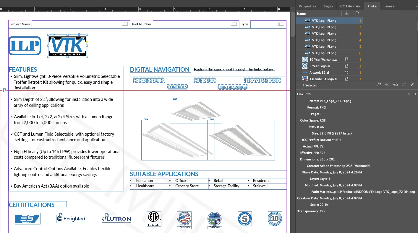
Task: Click the LINE DRAWINGS navigation button
Action: click(232, 87)
